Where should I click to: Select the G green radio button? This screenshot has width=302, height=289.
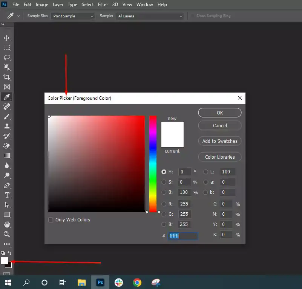[164, 214]
